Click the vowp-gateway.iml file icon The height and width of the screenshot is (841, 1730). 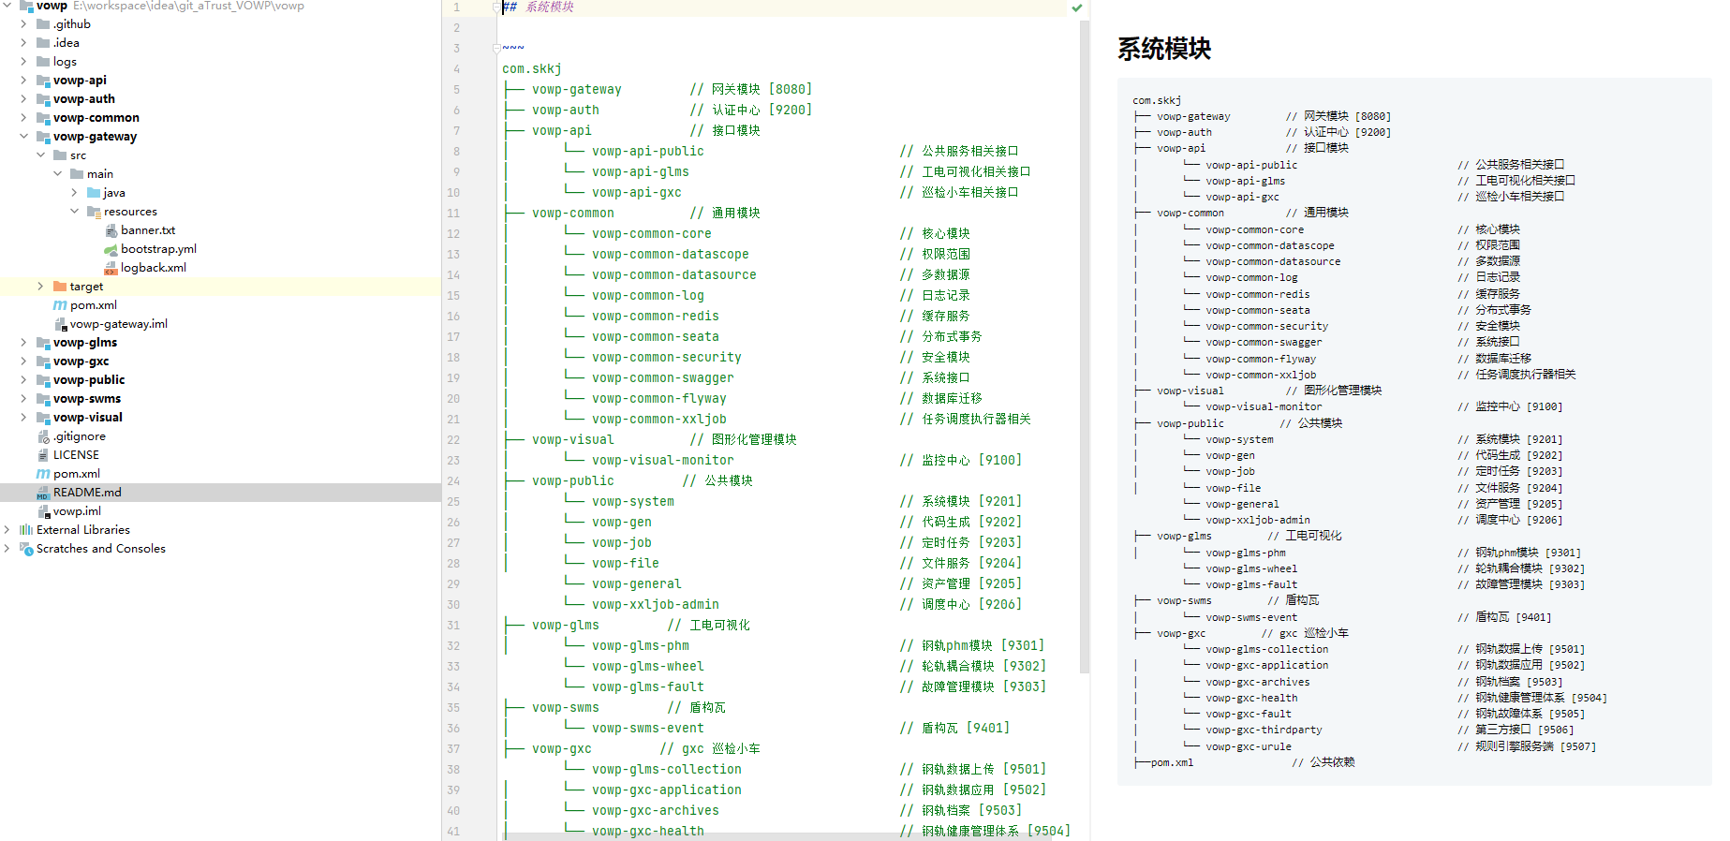pos(60,324)
